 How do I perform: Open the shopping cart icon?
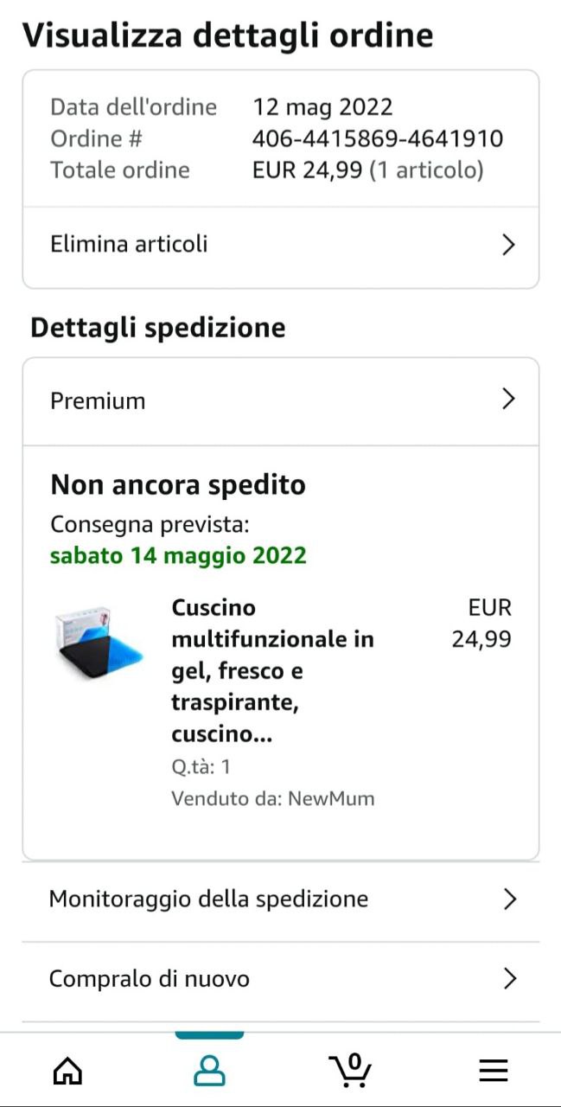click(351, 1070)
